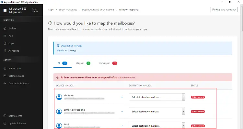The image size is (243, 129).
Task: Click the Aryson app icon in title bar
Action: tap(2, 2)
